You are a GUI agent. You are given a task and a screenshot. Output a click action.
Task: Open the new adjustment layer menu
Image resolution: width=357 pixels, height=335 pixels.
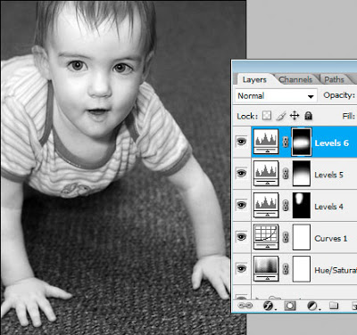tap(312, 306)
